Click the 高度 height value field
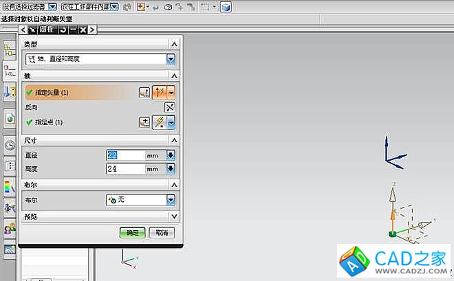 point(125,168)
